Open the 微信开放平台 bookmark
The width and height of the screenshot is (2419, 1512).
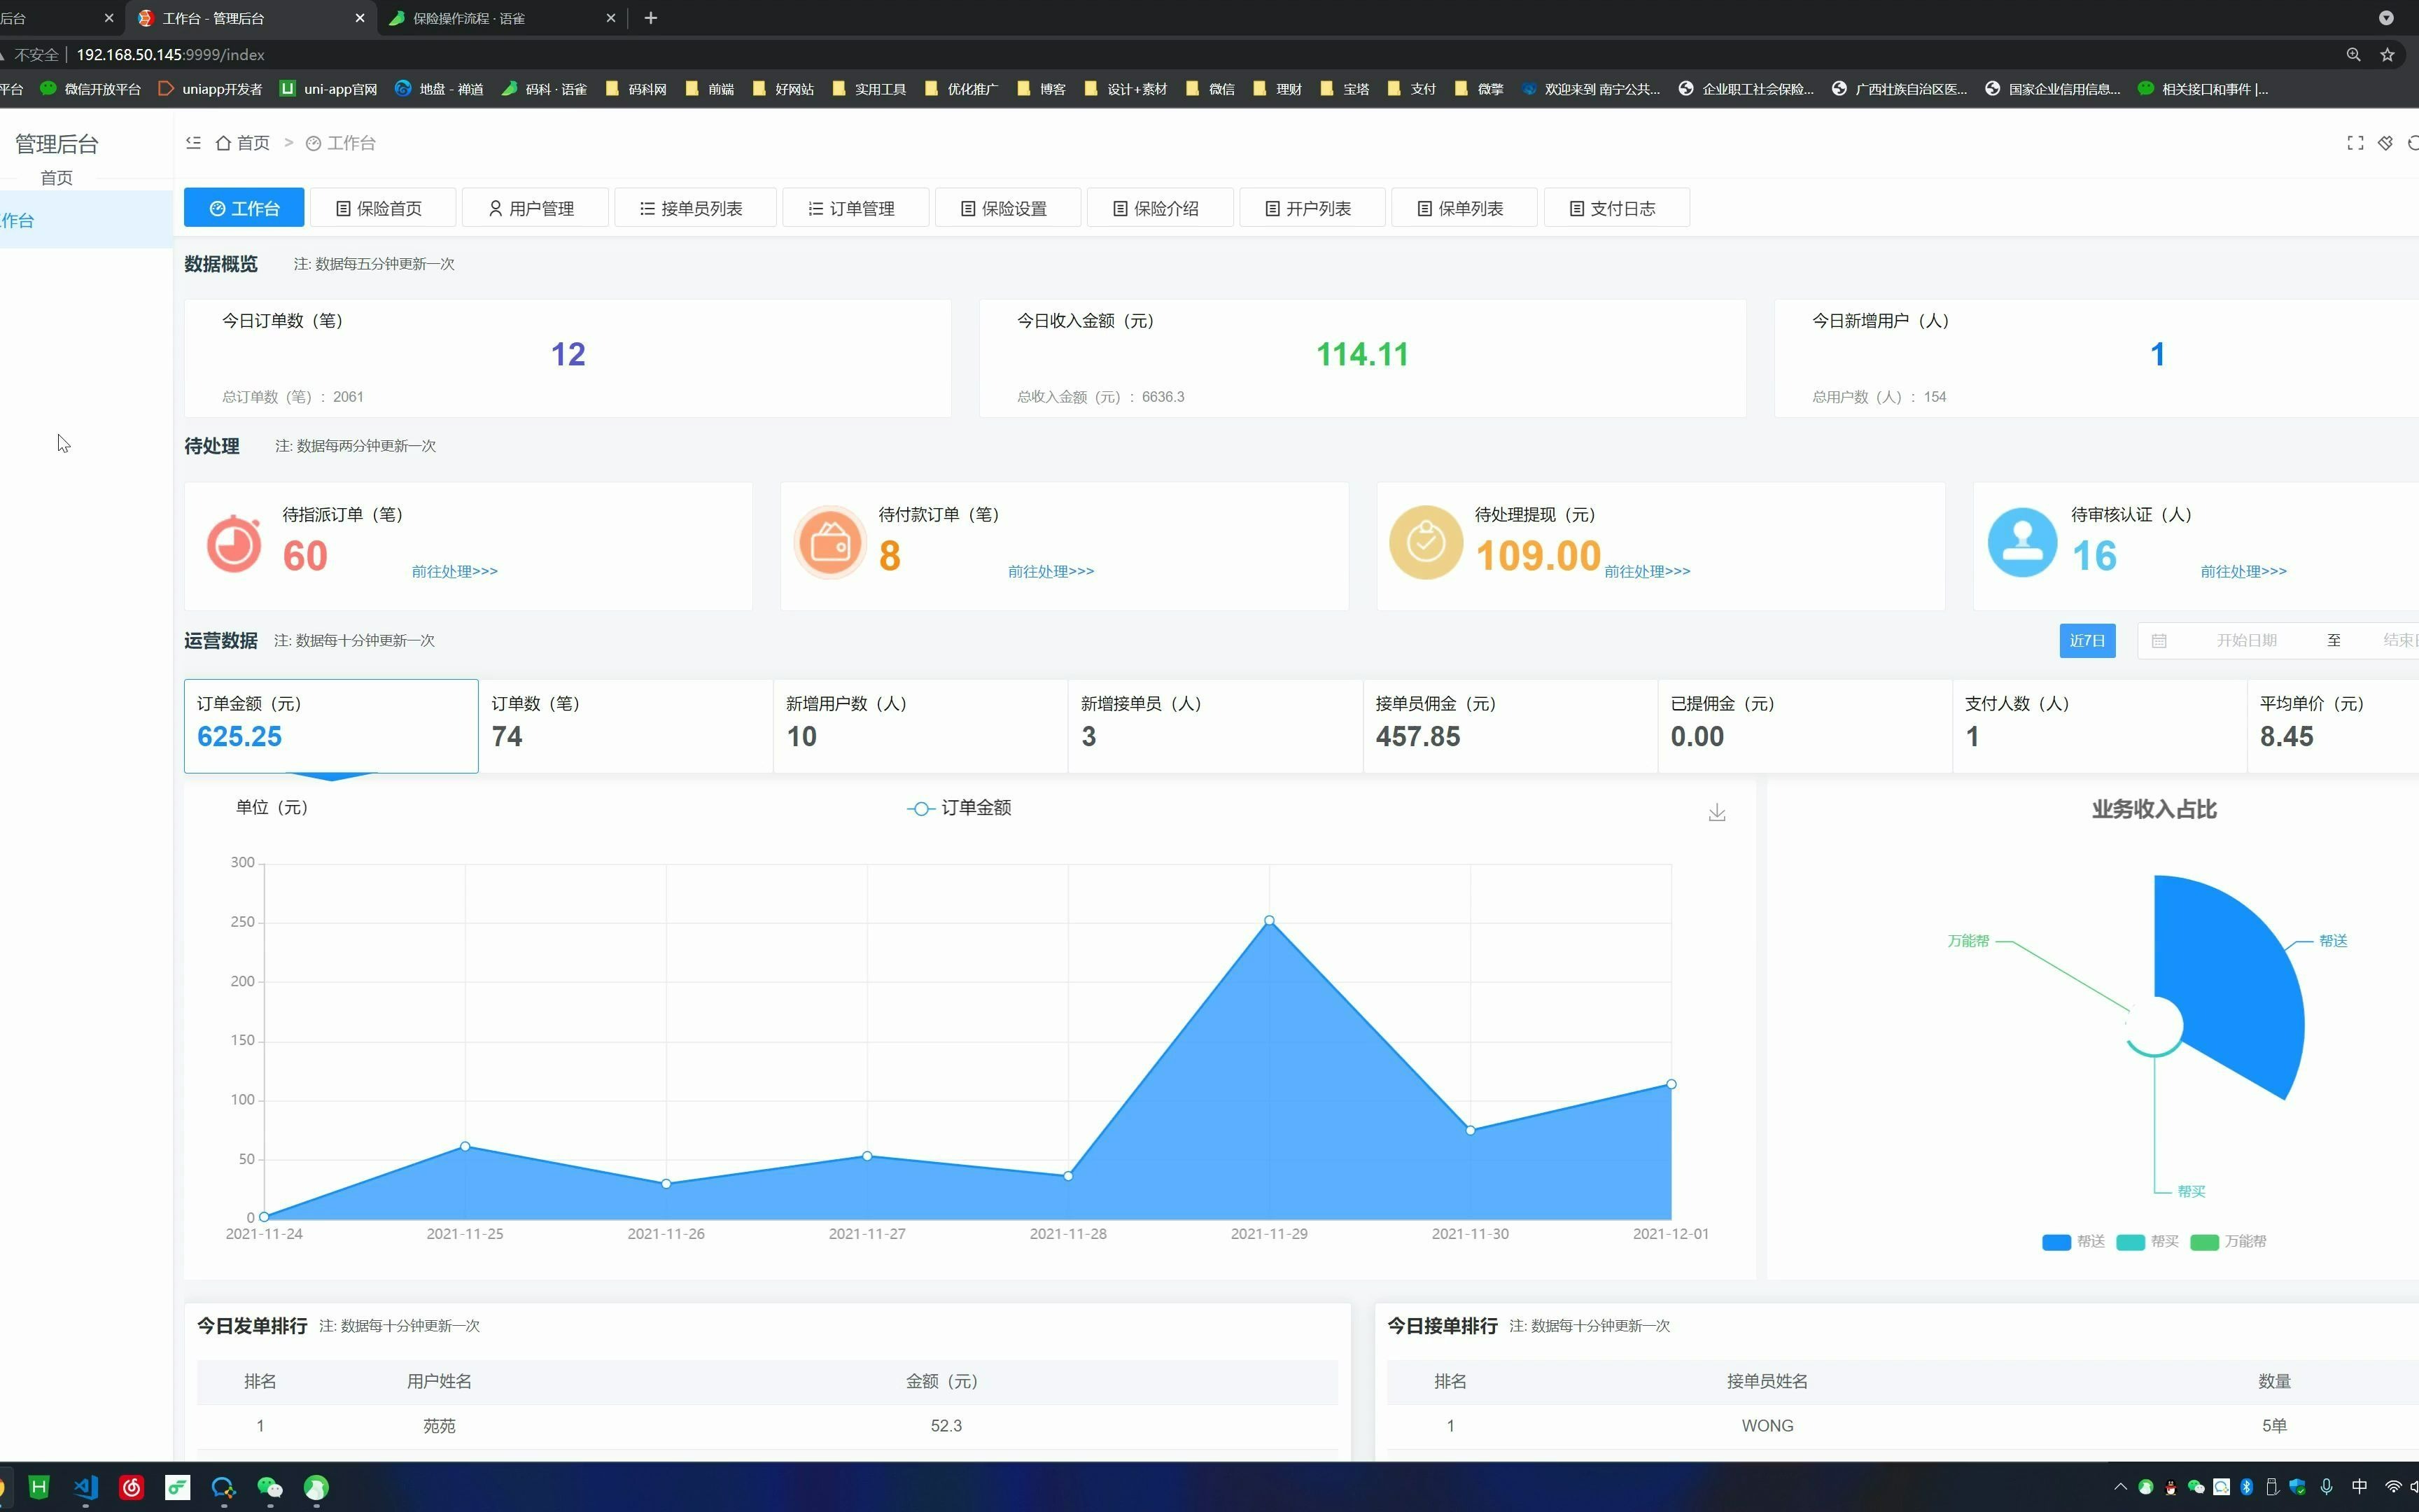click(91, 89)
